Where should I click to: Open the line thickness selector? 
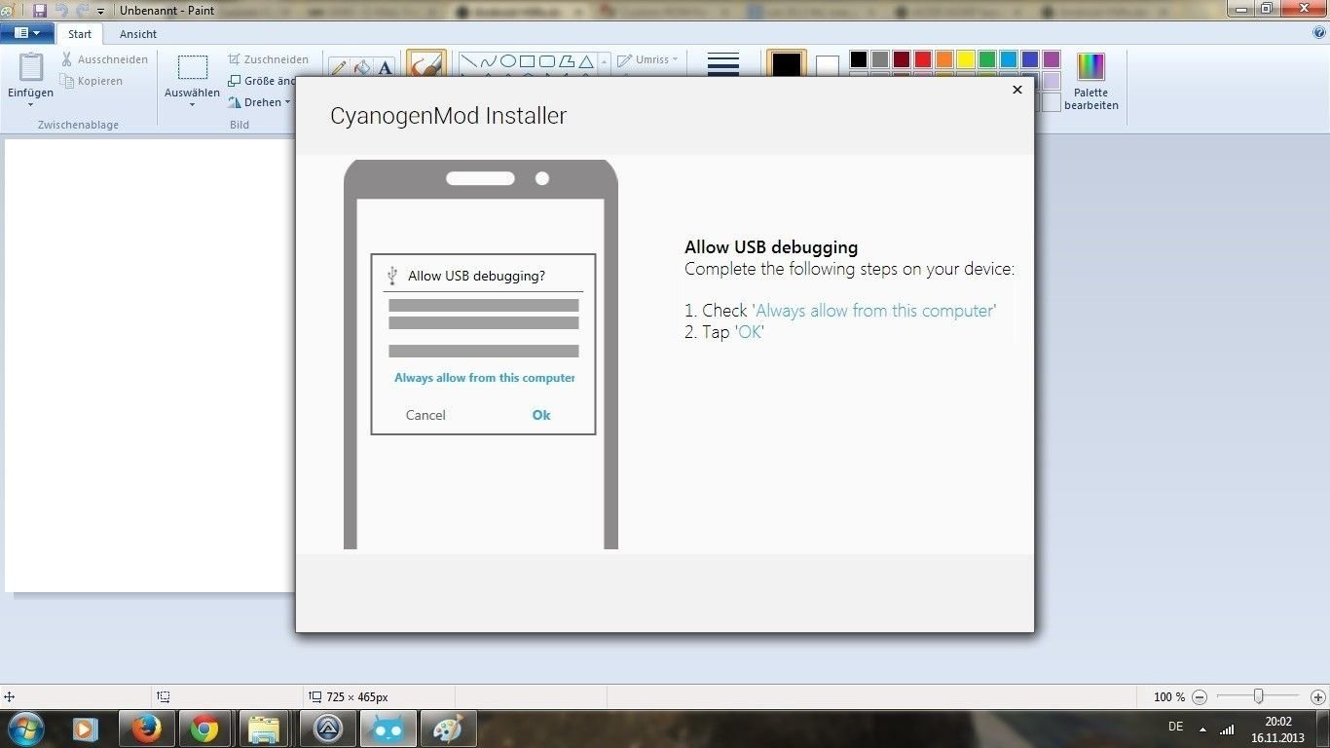pos(722,64)
